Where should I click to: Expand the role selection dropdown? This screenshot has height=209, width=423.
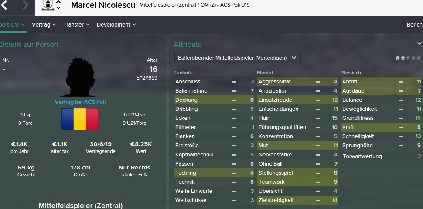(237, 57)
